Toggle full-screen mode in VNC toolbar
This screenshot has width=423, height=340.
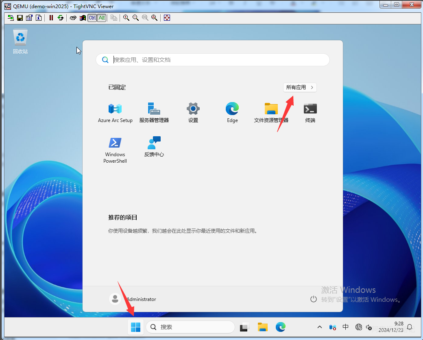coord(167,18)
